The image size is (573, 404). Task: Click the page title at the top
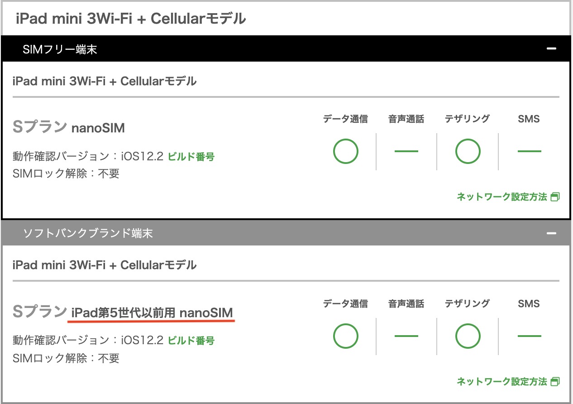tap(131, 19)
